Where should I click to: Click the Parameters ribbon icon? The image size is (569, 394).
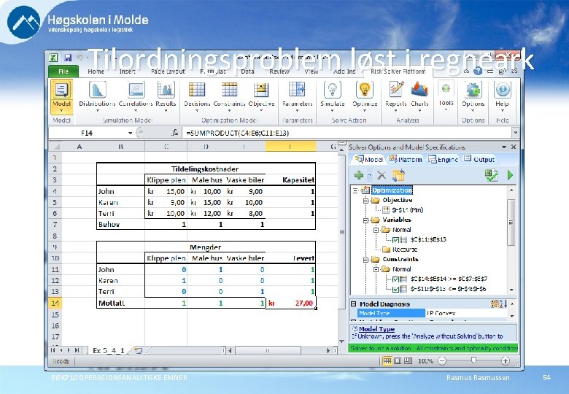[297, 90]
